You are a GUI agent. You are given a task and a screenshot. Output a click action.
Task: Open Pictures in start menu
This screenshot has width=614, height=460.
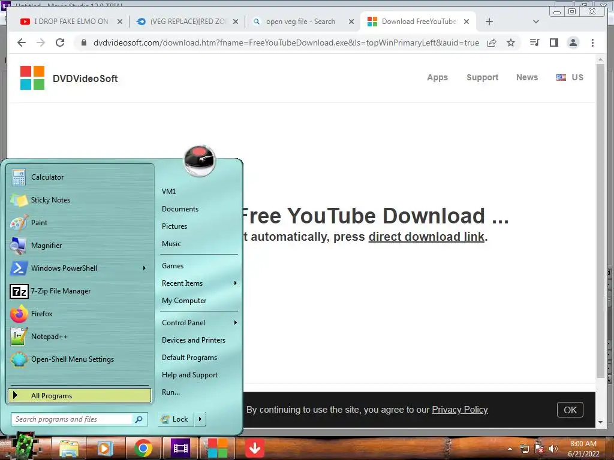tap(174, 226)
